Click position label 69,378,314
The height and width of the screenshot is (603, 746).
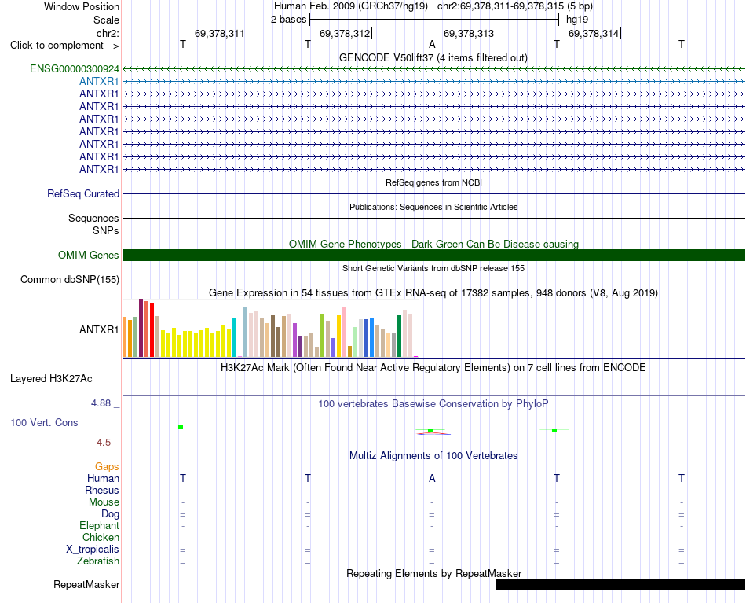point(594,33)
